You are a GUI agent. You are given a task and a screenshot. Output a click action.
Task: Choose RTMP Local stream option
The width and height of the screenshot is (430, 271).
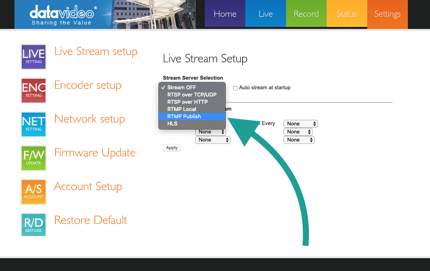point(182,109)
